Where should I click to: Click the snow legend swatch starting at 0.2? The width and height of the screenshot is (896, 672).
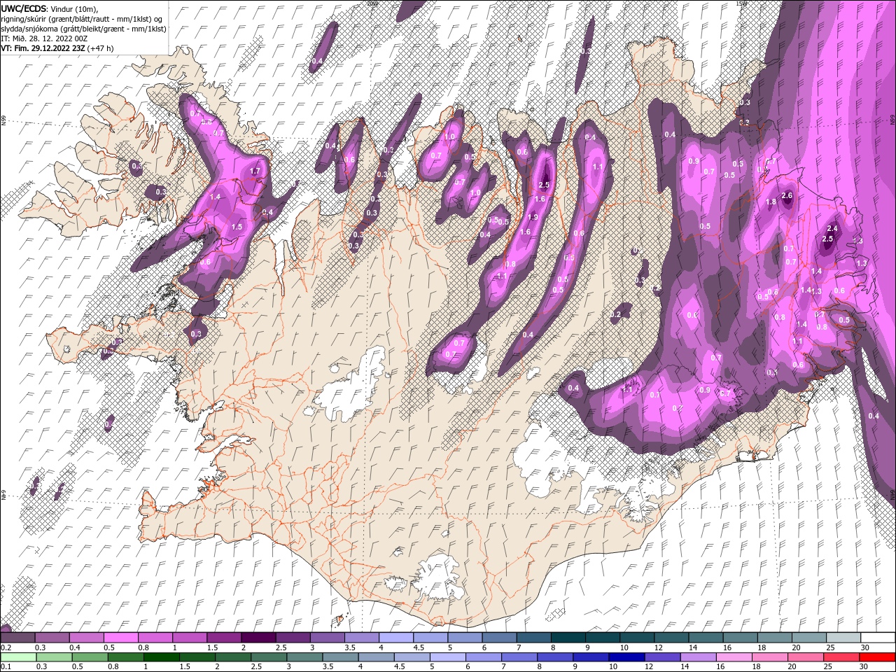(x=18, y=638)
